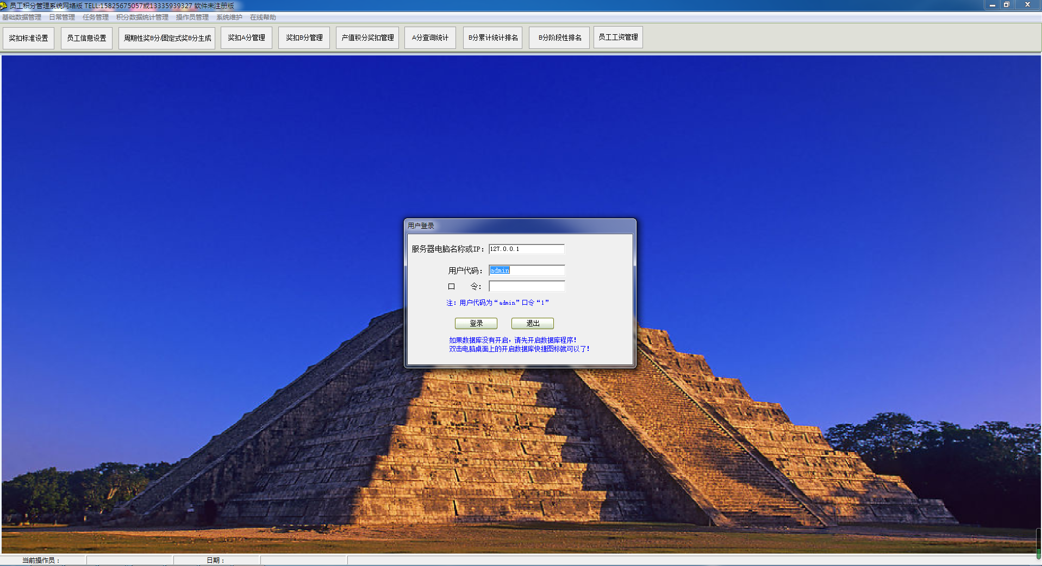
Task: Restore down the application window
Action: pos(1007,5)
